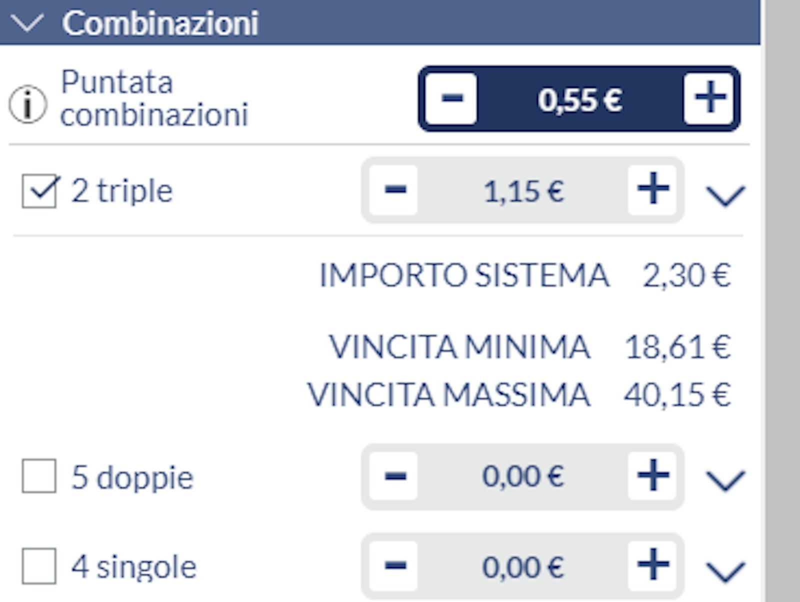Click info icon next to Puntata combinazioni
The image size is (800, 602).
(28, 104)
